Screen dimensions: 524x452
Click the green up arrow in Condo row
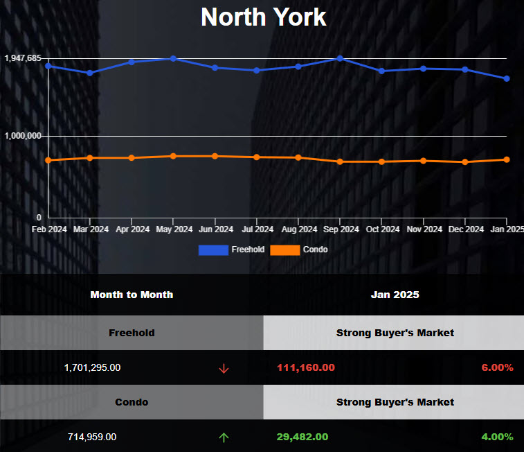click(224, 437)
